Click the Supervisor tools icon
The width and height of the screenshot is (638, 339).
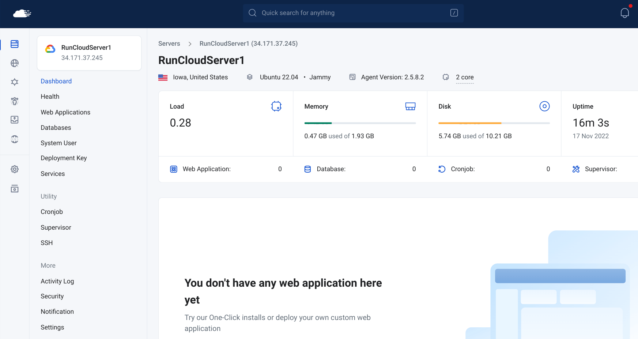pyautogui.click(x=576, y=169)
